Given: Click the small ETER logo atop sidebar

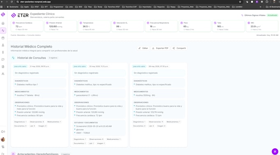Looking at the screenshot, I should click(3, 14).
